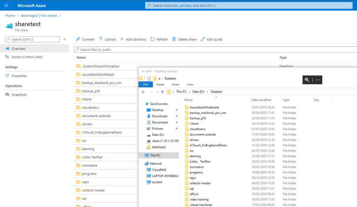Open the Azure portal hamburger menu
Viewport: 357px width, 207px height.
click(6, 6)
